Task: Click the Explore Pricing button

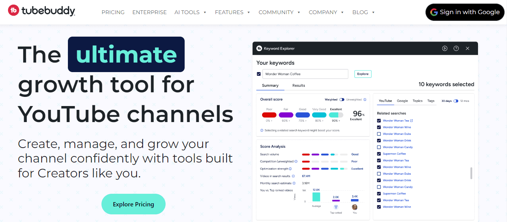Action: (x=133, y=204)
